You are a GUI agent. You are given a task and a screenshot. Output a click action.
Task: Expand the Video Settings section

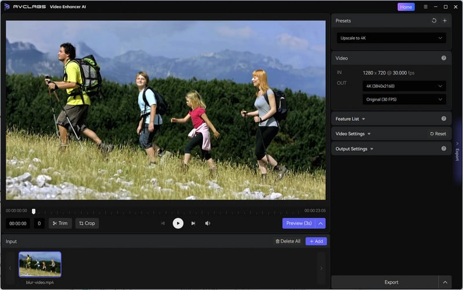coord(353,134)
